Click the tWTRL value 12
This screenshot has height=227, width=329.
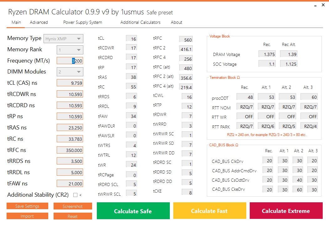pos(131,155)
